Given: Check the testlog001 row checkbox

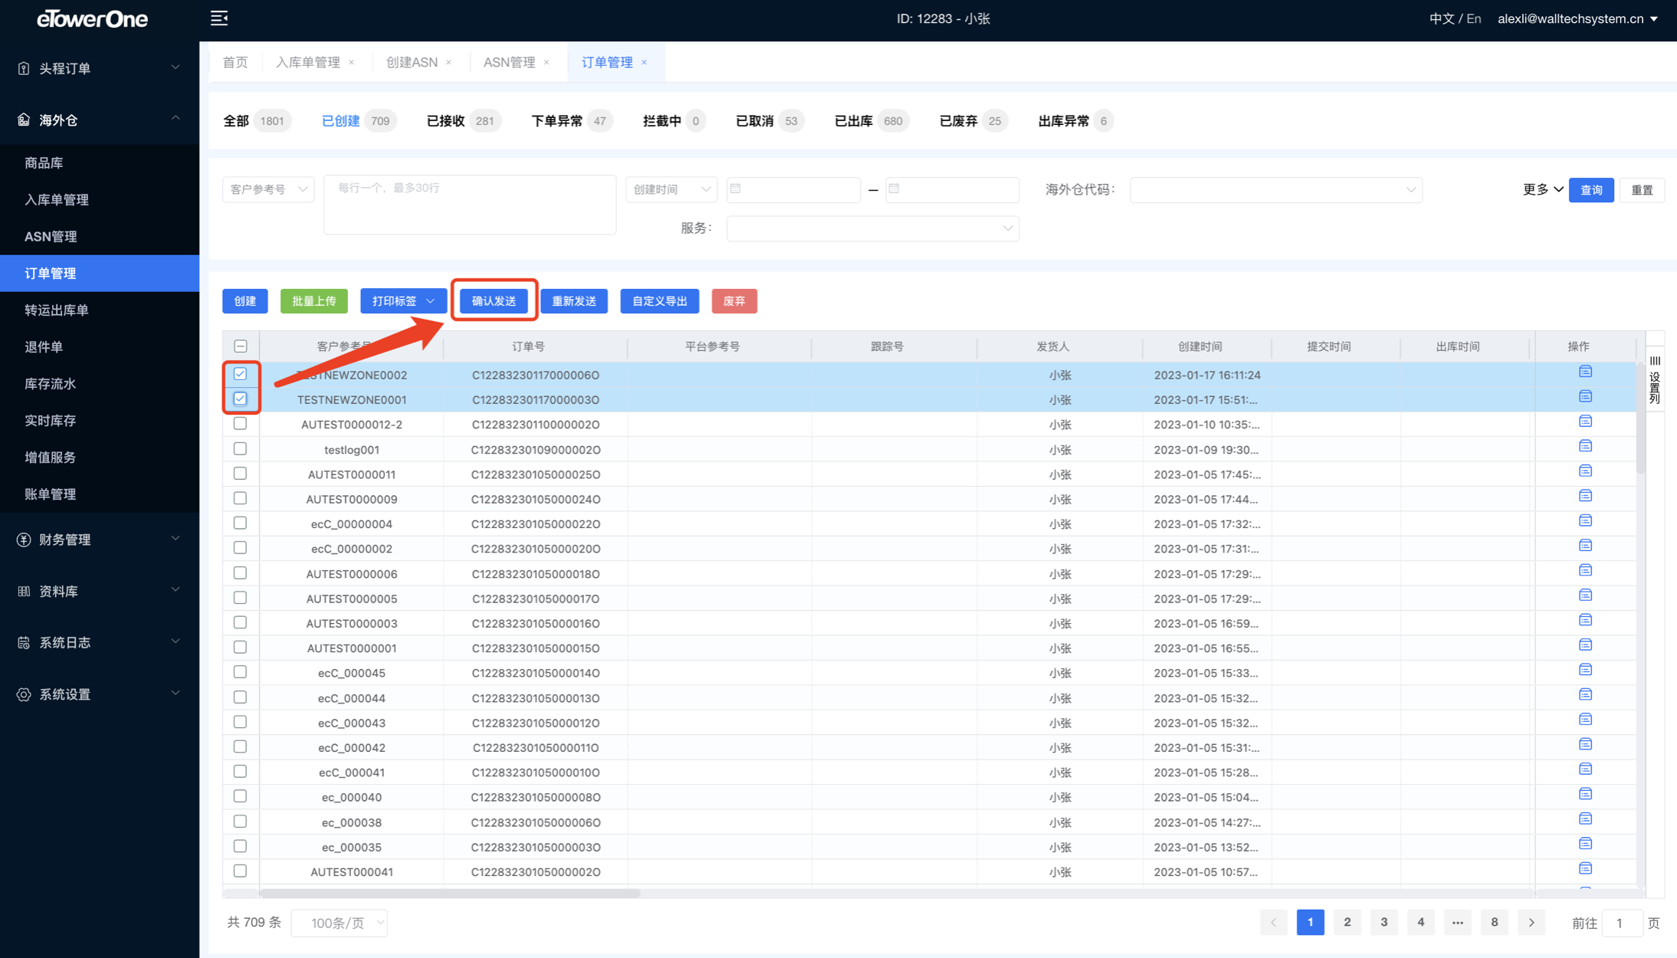Looking at the screenshot, I should click(241, 448).
